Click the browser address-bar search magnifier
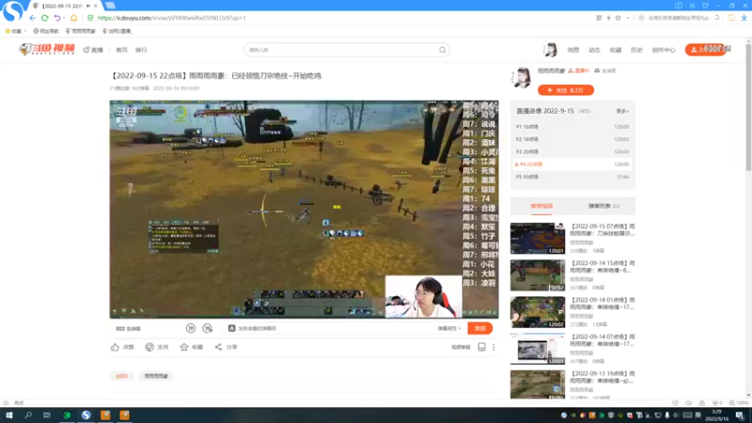 coord(717,18)
